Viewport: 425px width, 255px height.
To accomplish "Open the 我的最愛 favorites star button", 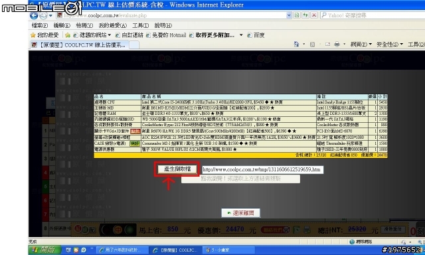I will pyautogui.click(x=44, y=35).
